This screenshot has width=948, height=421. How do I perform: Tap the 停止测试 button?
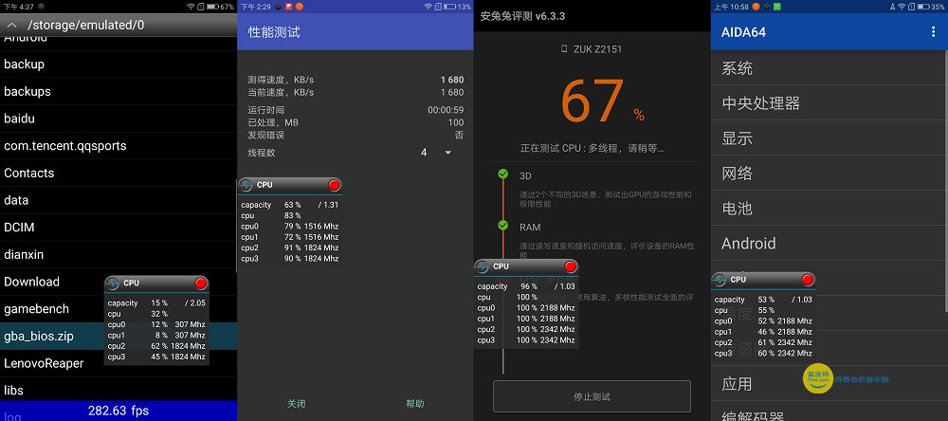point(592,396)
